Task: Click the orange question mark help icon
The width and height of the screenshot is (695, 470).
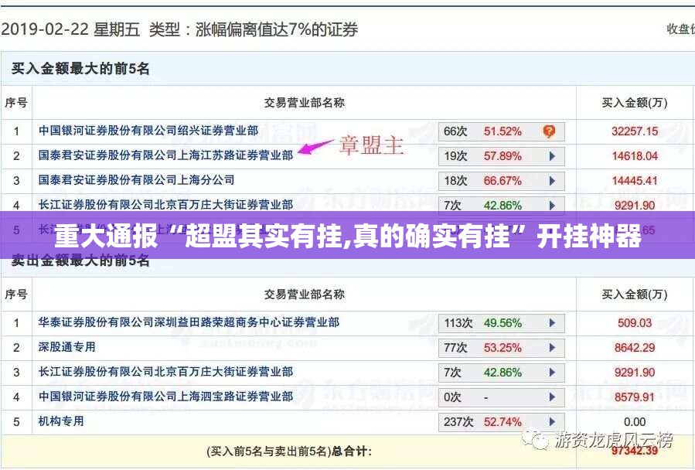Action: point(549,131)
